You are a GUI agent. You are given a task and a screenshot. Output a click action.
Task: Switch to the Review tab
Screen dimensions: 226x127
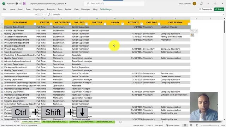68,9
